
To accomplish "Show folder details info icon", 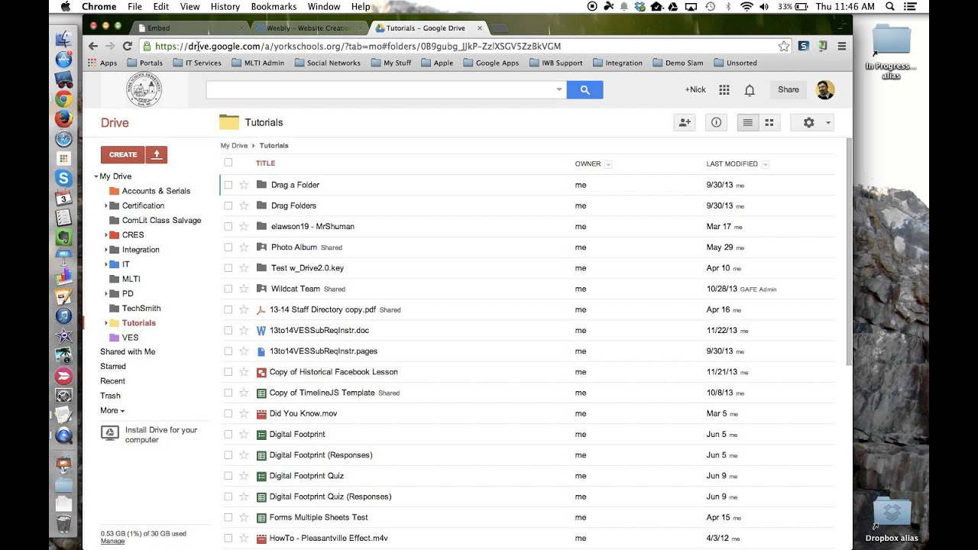I will pos(716,122).
